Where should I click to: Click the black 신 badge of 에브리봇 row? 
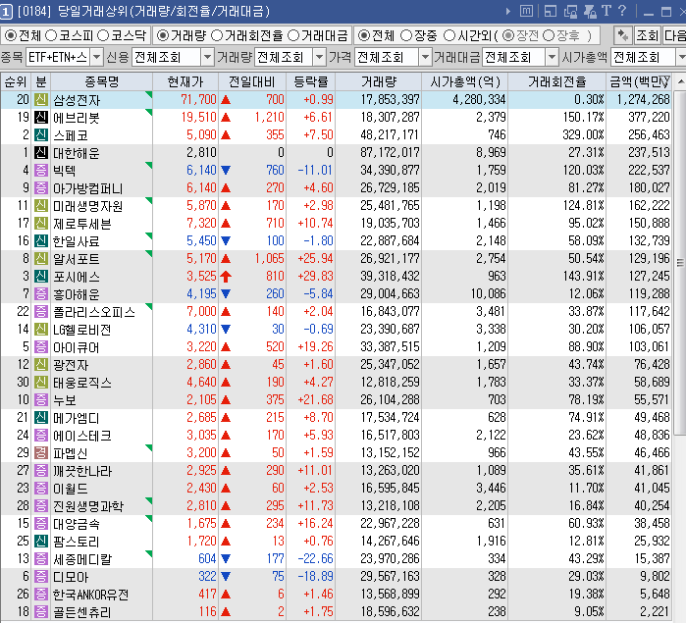click(x=41, y=118)
